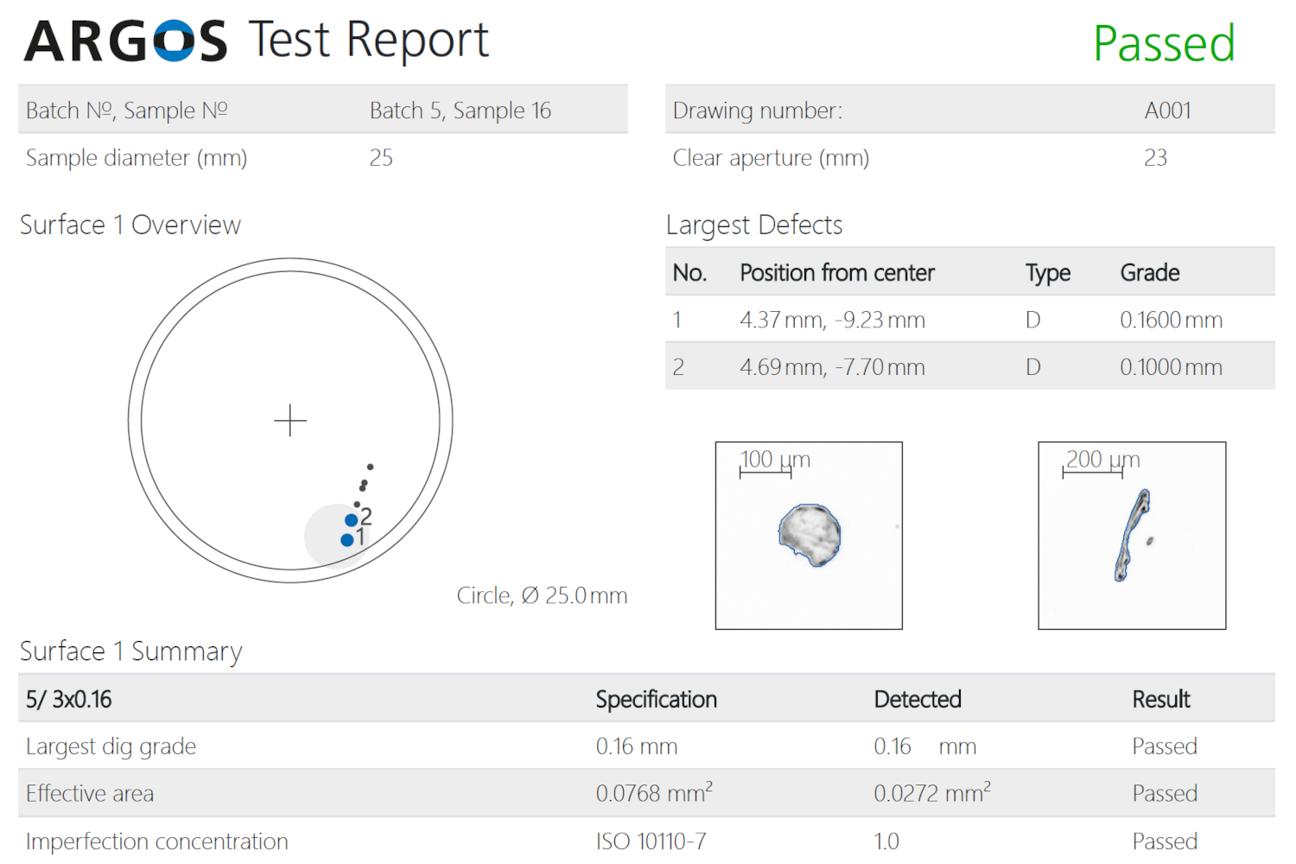Screen dimensions: 1296x864
Task: Click the Position from center column header
Action: click(836, 273)
